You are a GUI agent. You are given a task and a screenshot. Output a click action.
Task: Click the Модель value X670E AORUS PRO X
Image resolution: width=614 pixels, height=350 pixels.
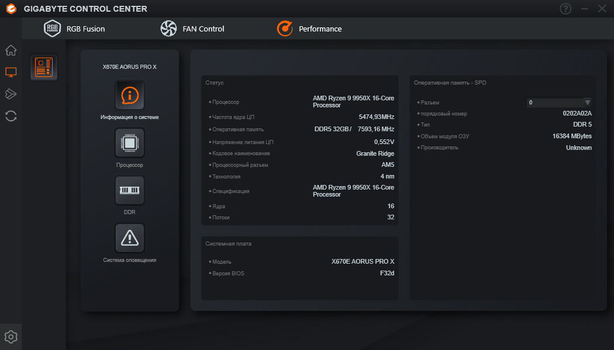coord(363,261)
